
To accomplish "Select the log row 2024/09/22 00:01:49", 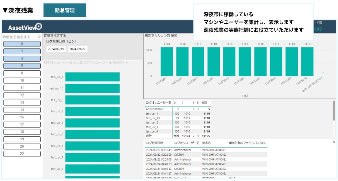I will (x=206, y=150).
